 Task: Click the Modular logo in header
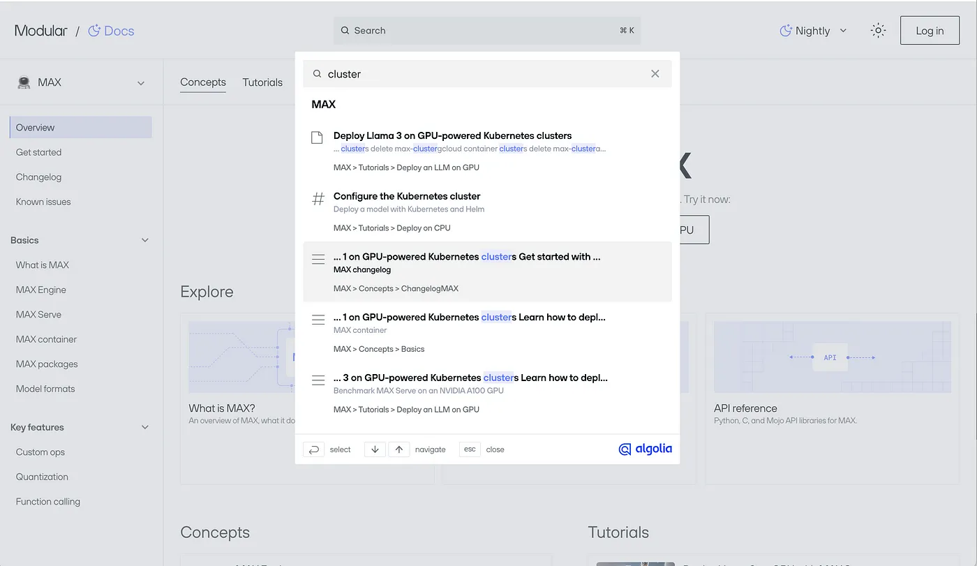(41, 31)
